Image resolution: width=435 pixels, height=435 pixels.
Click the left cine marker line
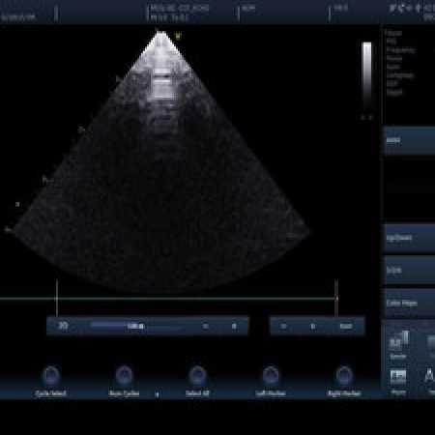pos(57,298)
